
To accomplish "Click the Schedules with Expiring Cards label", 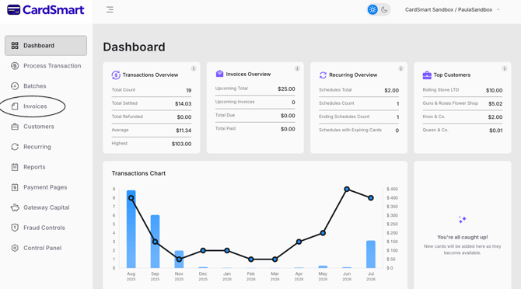I will coord(350,130).
